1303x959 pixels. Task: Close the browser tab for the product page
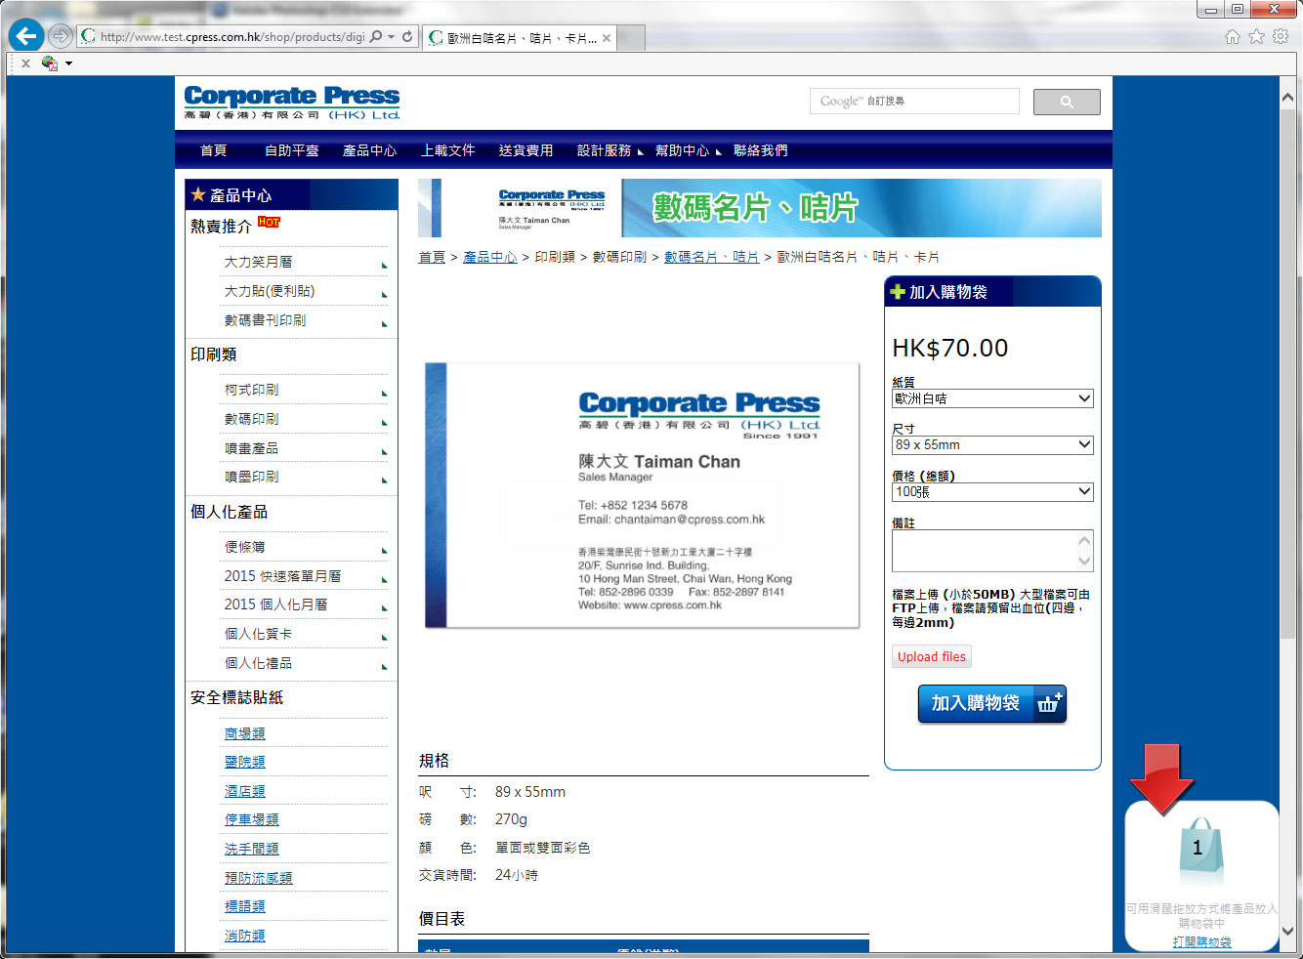click(607, 38)
